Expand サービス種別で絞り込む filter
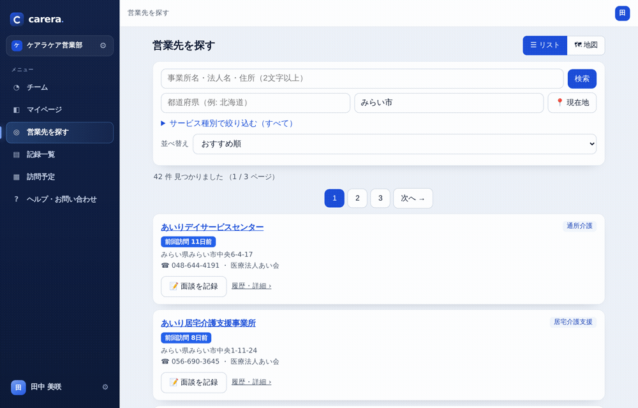The image size is (638, 408). pos(227,123)
